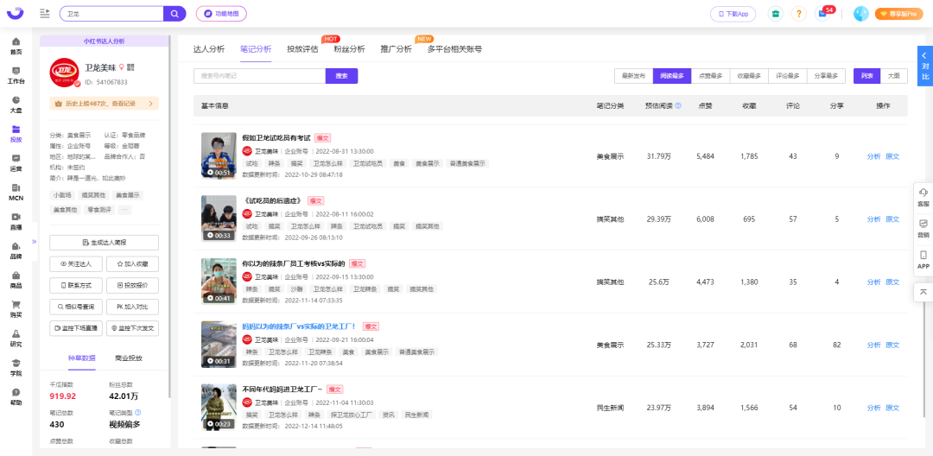Click the QR code icon beside 卫龙美味
The height and width of the screenshot is (456, 933).
131,67
